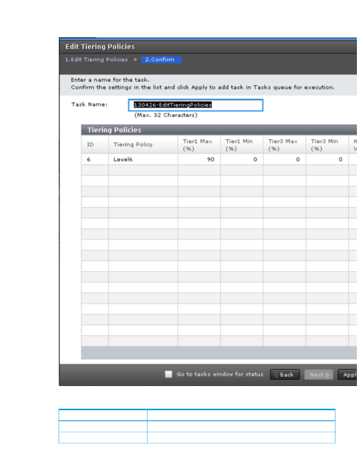This screenshot has height=475, width=357.
Task: Click the disabled Next button
Action: [319, 374]
